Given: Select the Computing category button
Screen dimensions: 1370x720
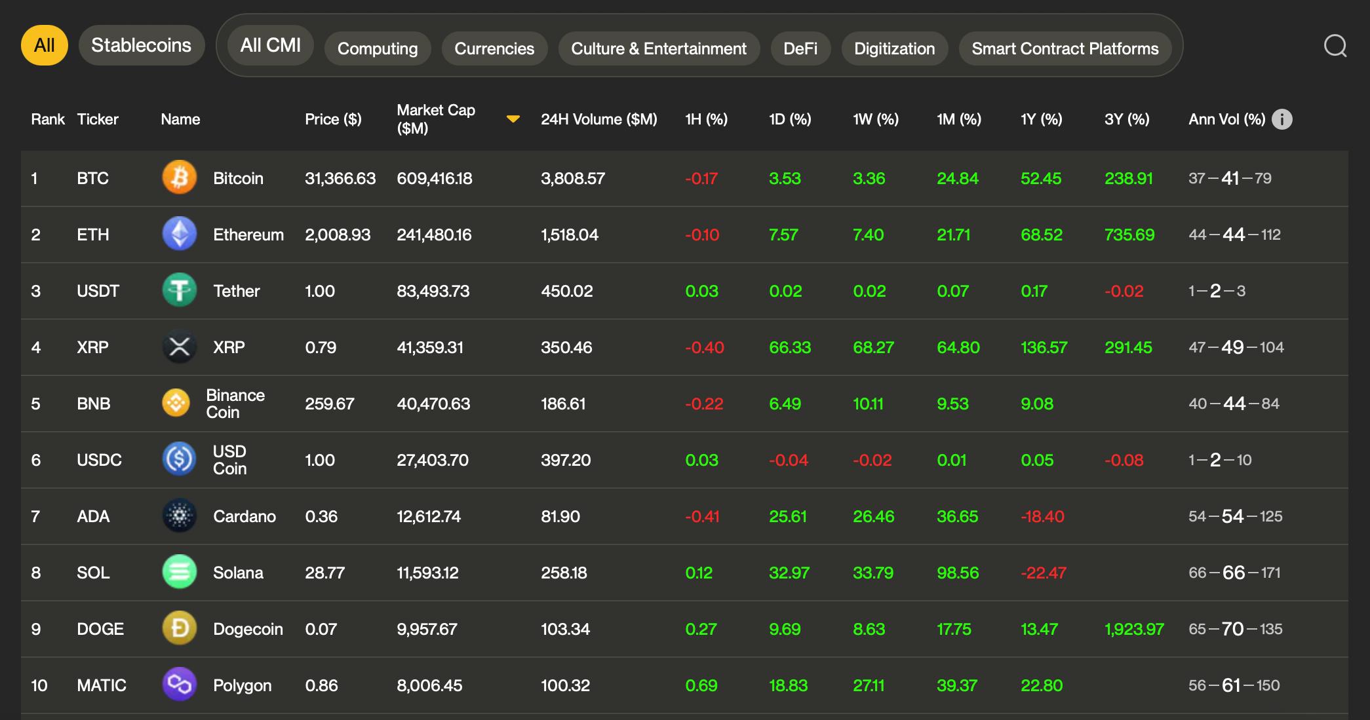Looking at the screenshot, I should 377,48.
